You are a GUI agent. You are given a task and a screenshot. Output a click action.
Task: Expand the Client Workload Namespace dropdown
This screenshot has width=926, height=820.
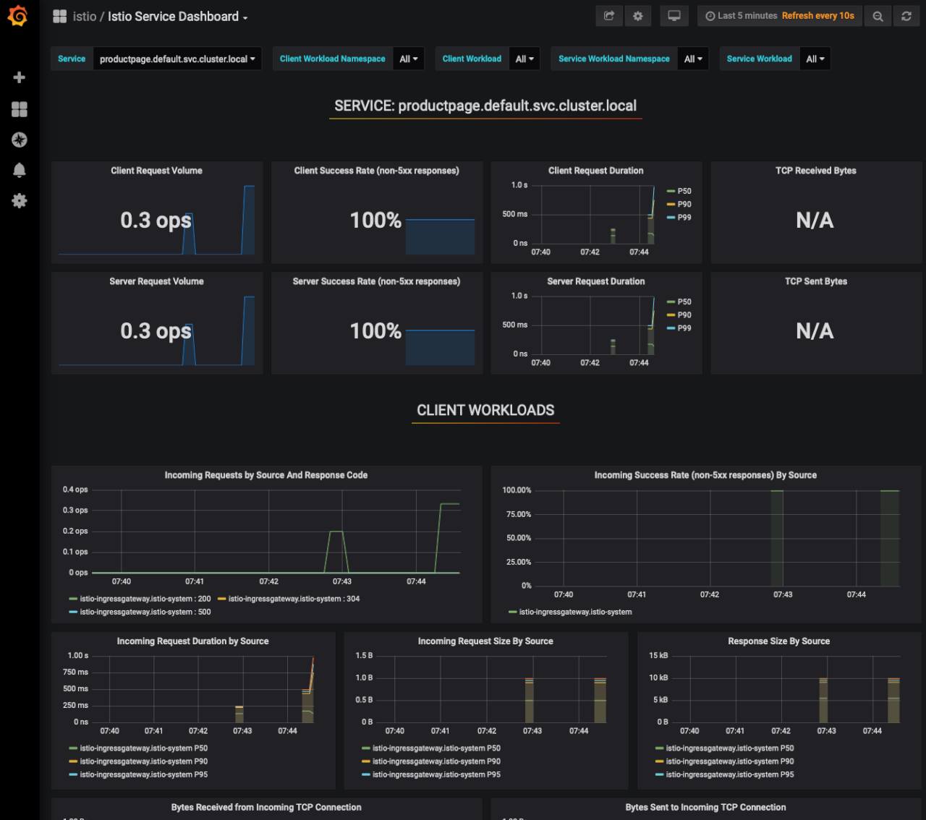(407, 59)
